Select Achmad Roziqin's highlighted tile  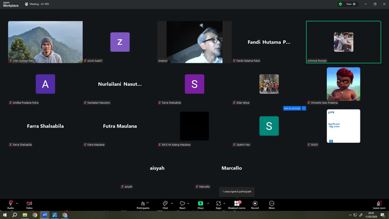point(343,42)
